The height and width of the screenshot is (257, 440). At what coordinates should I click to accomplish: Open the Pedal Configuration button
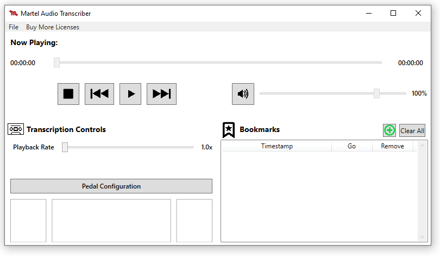(111, 186)
